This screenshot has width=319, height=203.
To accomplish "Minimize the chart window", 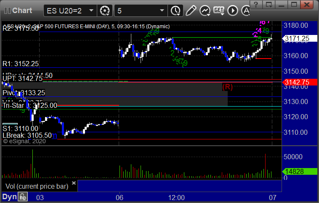I will (282, 5).
